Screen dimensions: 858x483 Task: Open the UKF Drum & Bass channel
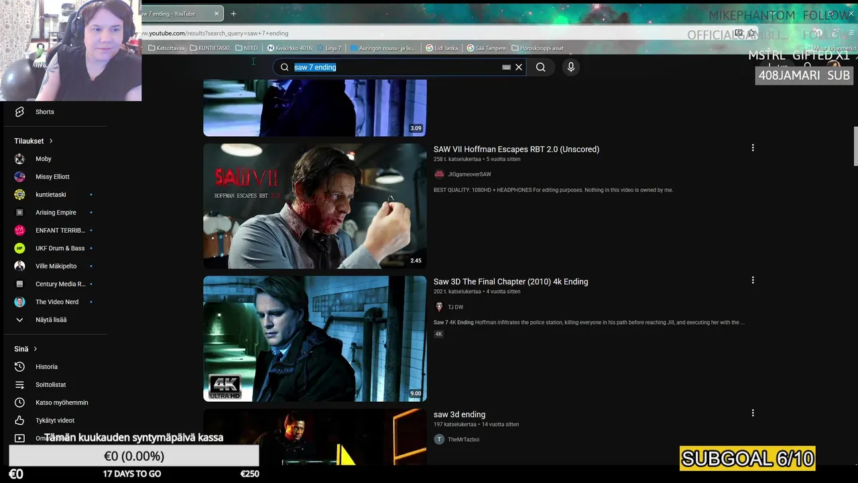click(x=60, y=248)
